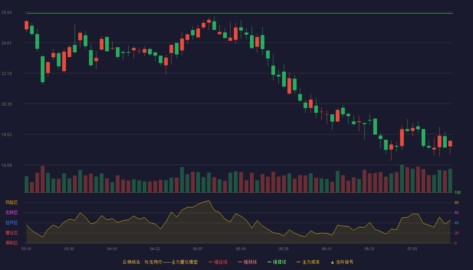
Task: Toggle the 强压线 legend label
Action: tap(221, 262)
